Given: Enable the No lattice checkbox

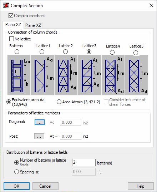Looking at the screenshot, I should click(11, 39).
